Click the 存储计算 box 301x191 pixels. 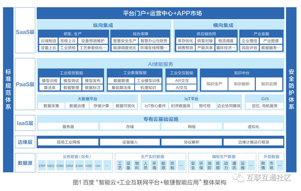click(x=101, y=106)
